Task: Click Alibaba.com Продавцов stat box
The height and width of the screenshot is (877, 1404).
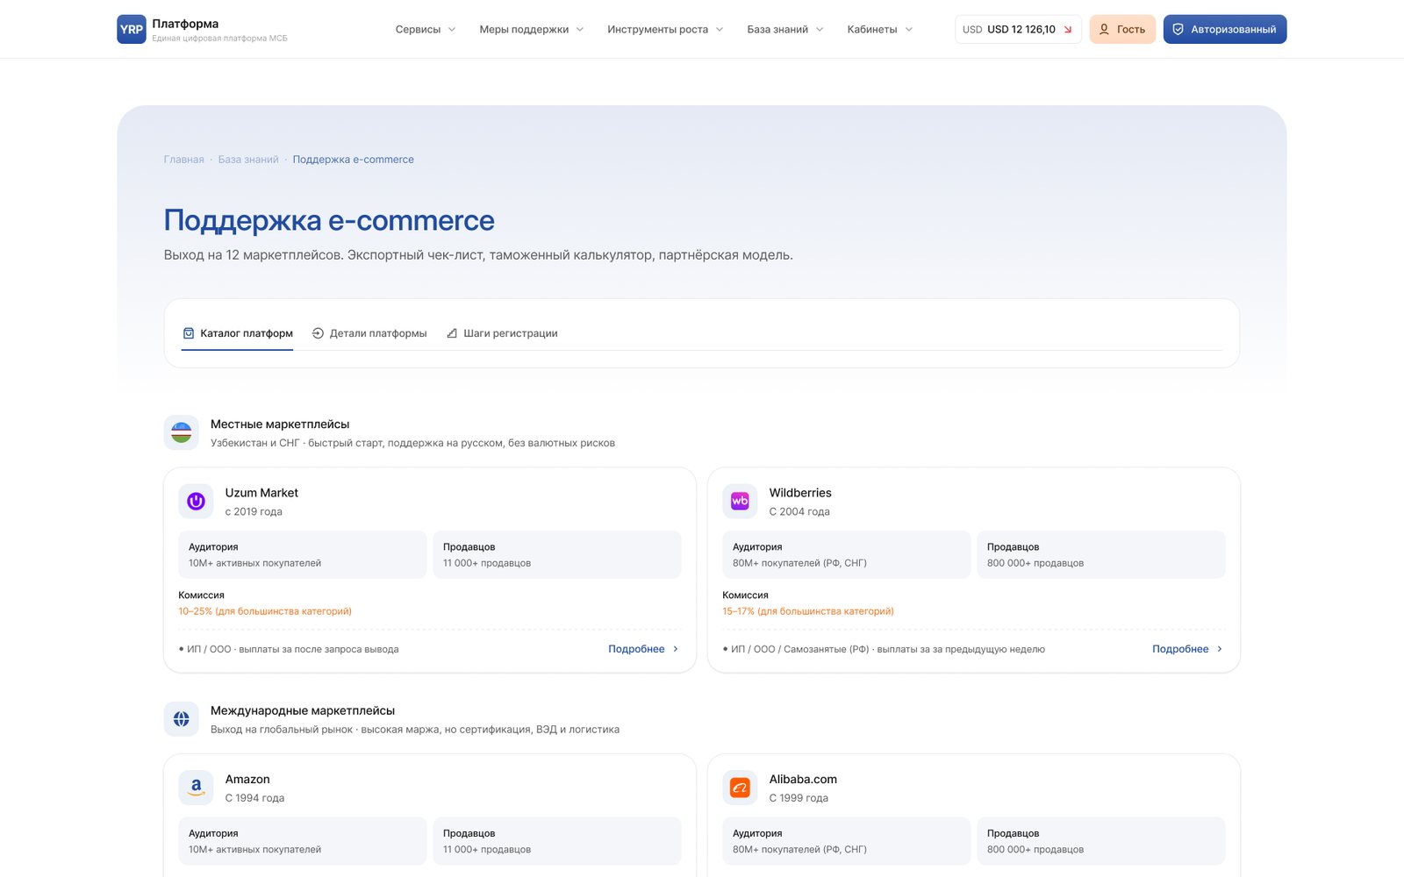Action: pyautogui.click(x=1101, y=841)
